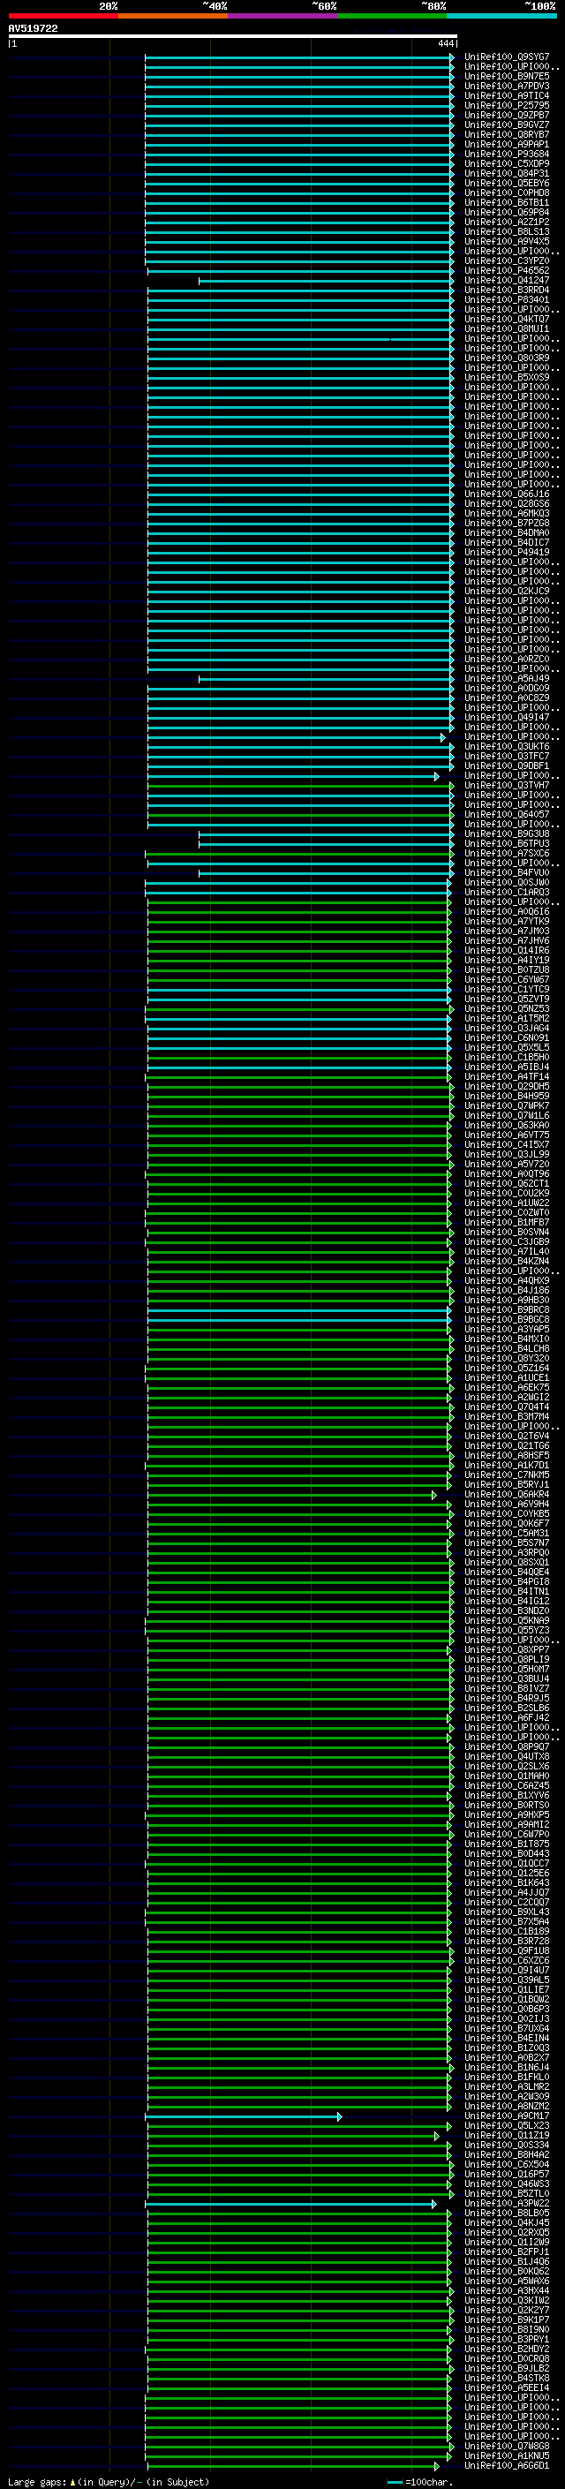Open hit UniRef100_Q9SYG7
The height and width of the screenshot is (2489, 565).
(507, 57)
